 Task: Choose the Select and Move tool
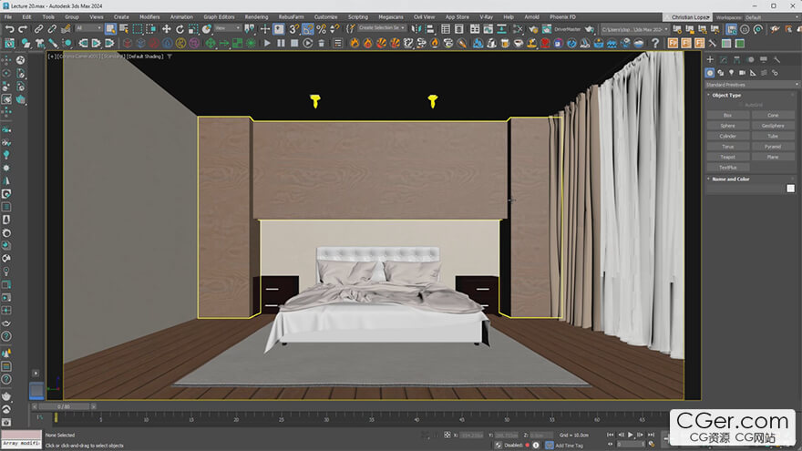coord(166,29)
